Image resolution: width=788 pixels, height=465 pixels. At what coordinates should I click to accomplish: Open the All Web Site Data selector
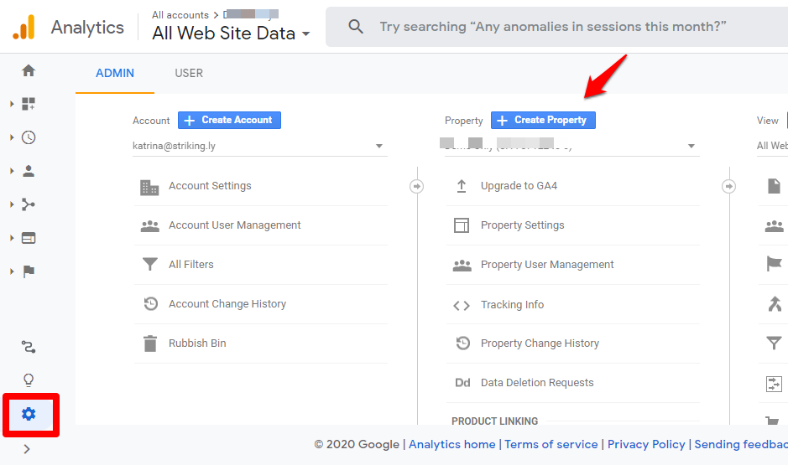point(231,34)
